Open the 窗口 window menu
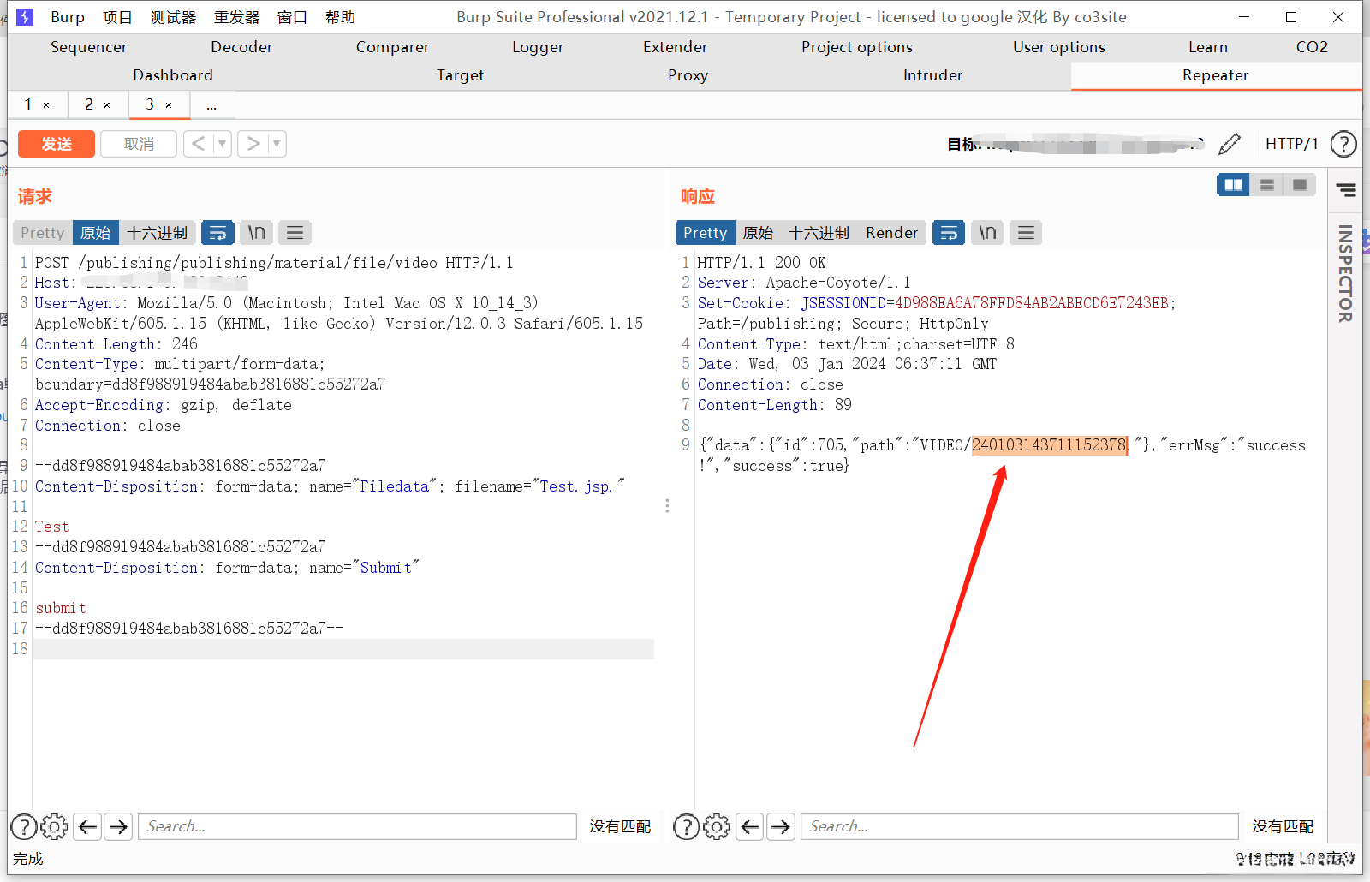Viewport: 1370px width, 882px height. (x=292, y=17)
